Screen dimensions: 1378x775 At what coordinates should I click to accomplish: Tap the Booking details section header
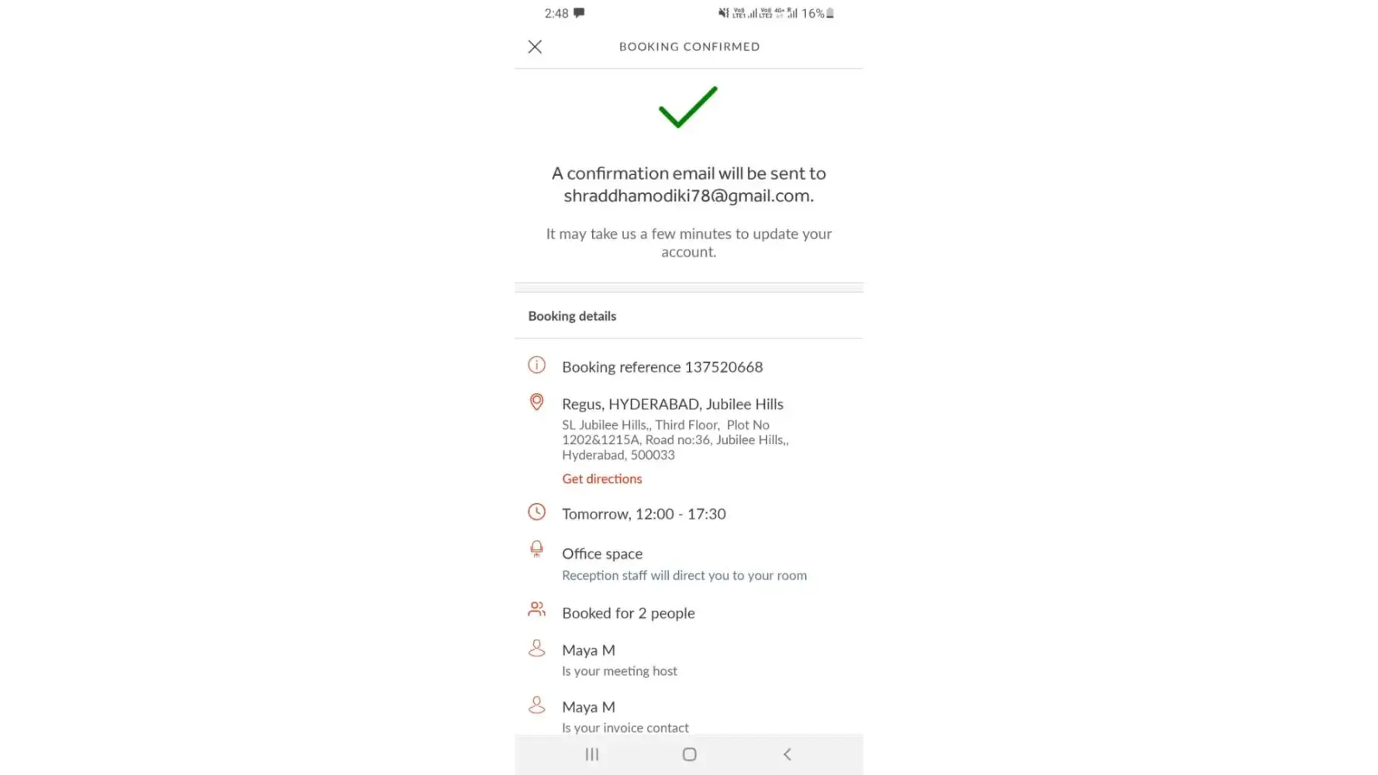coord(572,316)
